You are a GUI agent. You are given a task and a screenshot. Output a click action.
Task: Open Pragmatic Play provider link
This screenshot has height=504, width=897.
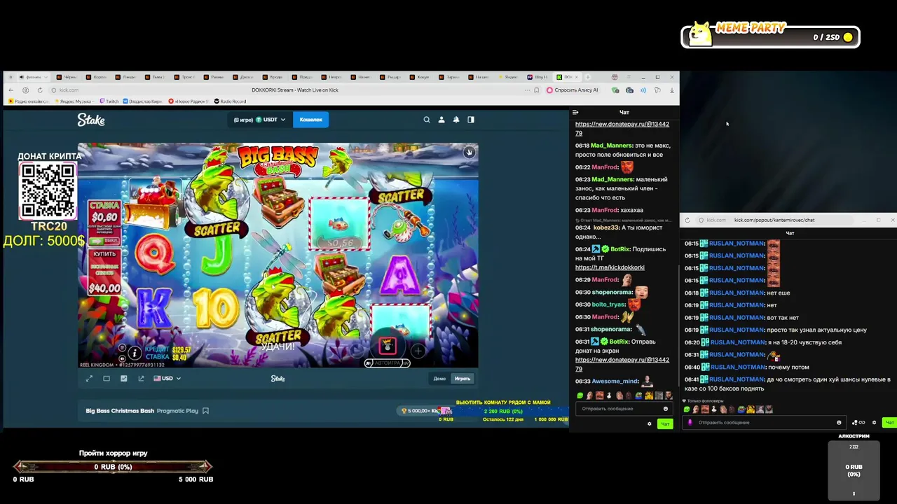(x=177, y=411)
